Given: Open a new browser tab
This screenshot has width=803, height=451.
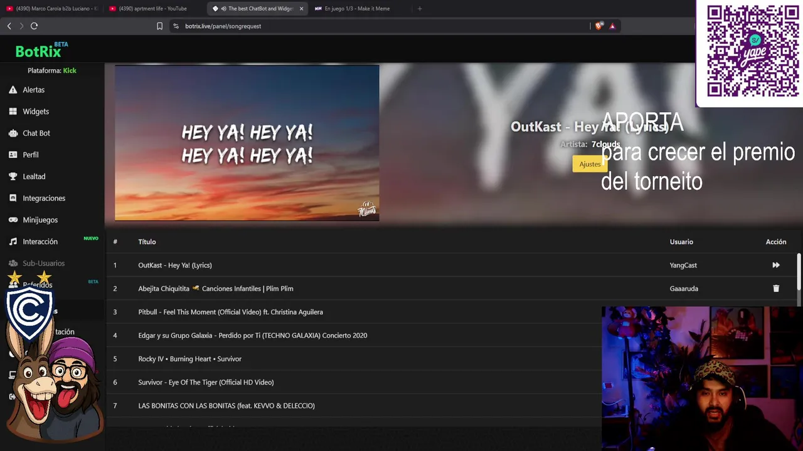Looking at the screenshot, I should coord(420,9).
